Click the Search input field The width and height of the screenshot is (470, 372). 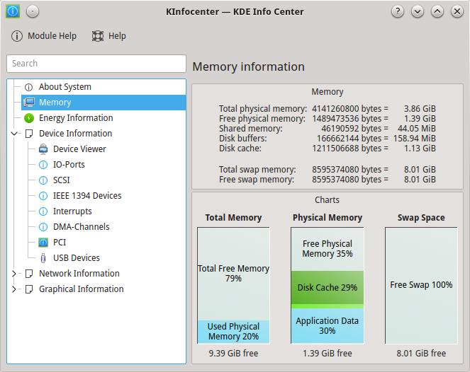96,63
